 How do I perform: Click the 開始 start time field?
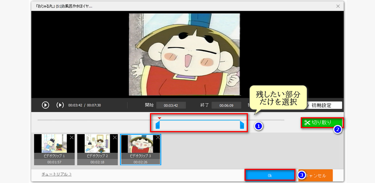coord(171,105)
